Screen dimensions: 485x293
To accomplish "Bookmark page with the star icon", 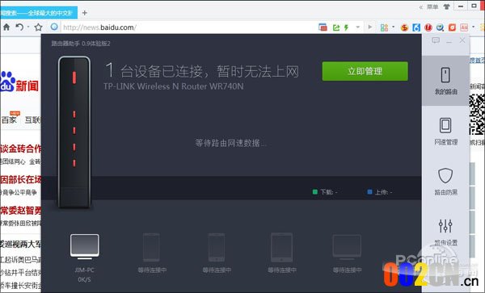I will pos(38,27).
